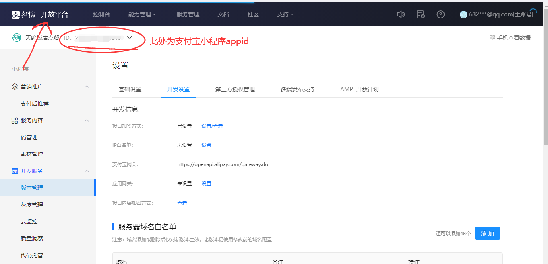Click the 手机查看数据 link
The image size is (548, 264).
(514, 38)
